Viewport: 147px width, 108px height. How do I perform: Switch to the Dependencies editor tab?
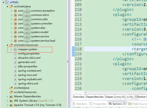[x=95, y=97]
